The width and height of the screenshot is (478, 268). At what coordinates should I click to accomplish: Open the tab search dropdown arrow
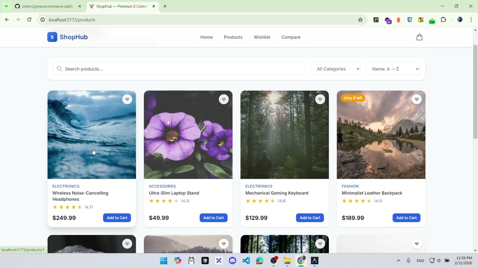[x=6, y=6]
